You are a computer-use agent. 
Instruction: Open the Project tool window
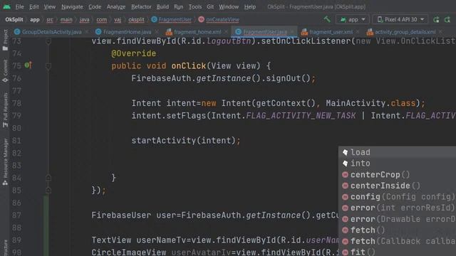(x=5, y=40)
